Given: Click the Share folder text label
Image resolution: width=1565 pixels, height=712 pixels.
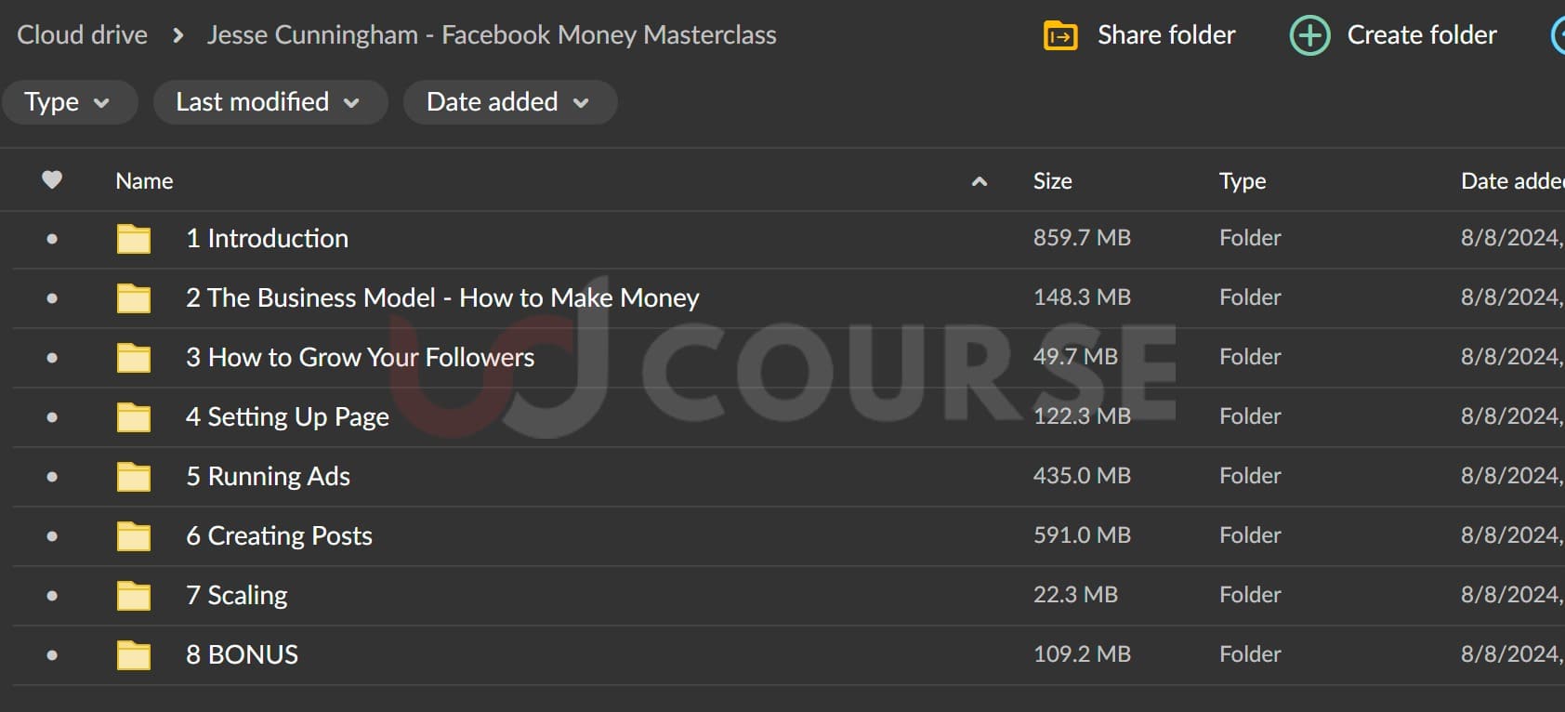Looking at the screenshot, I should tap(1166, 35).
